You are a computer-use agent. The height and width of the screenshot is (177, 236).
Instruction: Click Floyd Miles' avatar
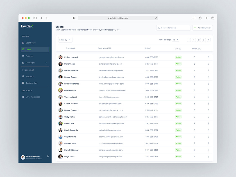coord(60,156)
